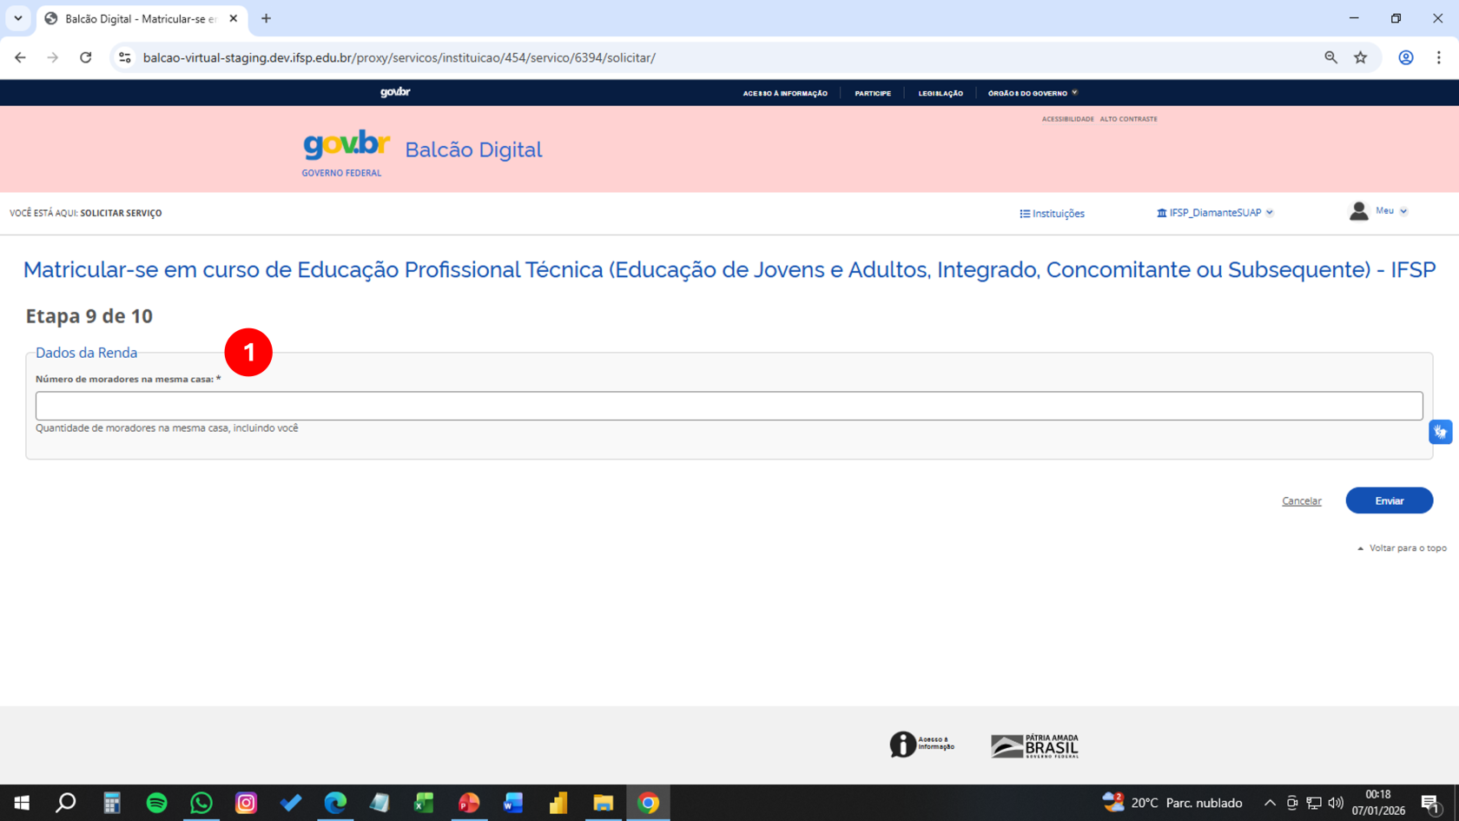Click Instituições in the header
This screenshot has width=1459, height=821.
coord(1052,213)
